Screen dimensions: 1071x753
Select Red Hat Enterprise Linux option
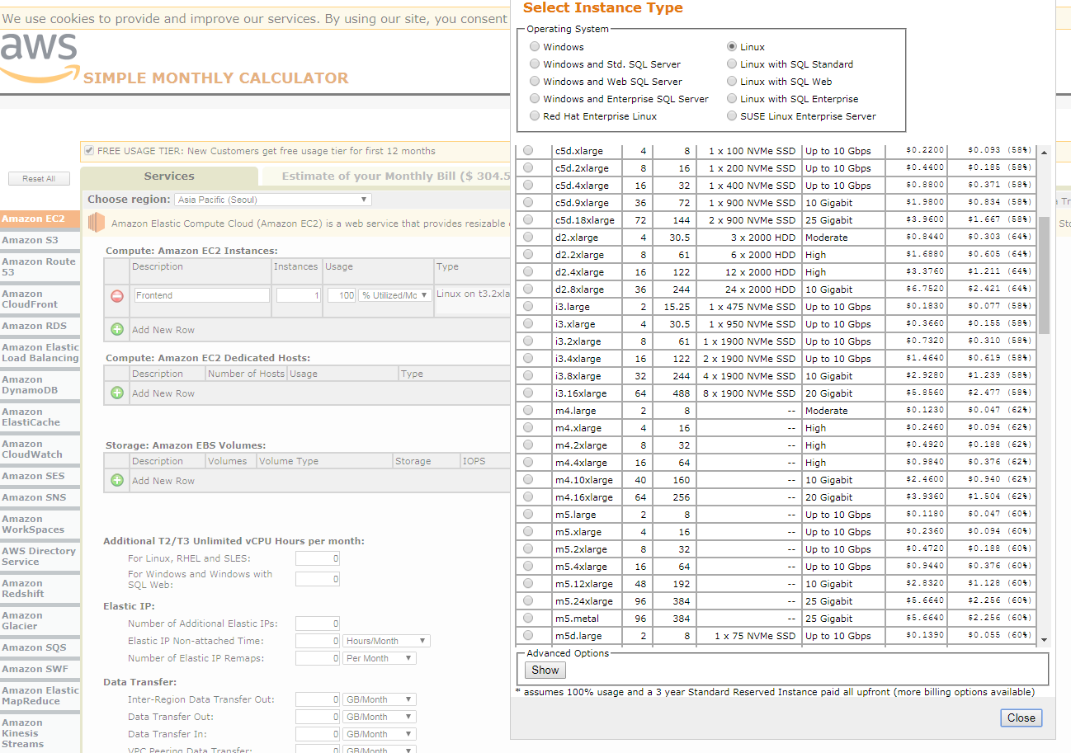tap(535, 116)
